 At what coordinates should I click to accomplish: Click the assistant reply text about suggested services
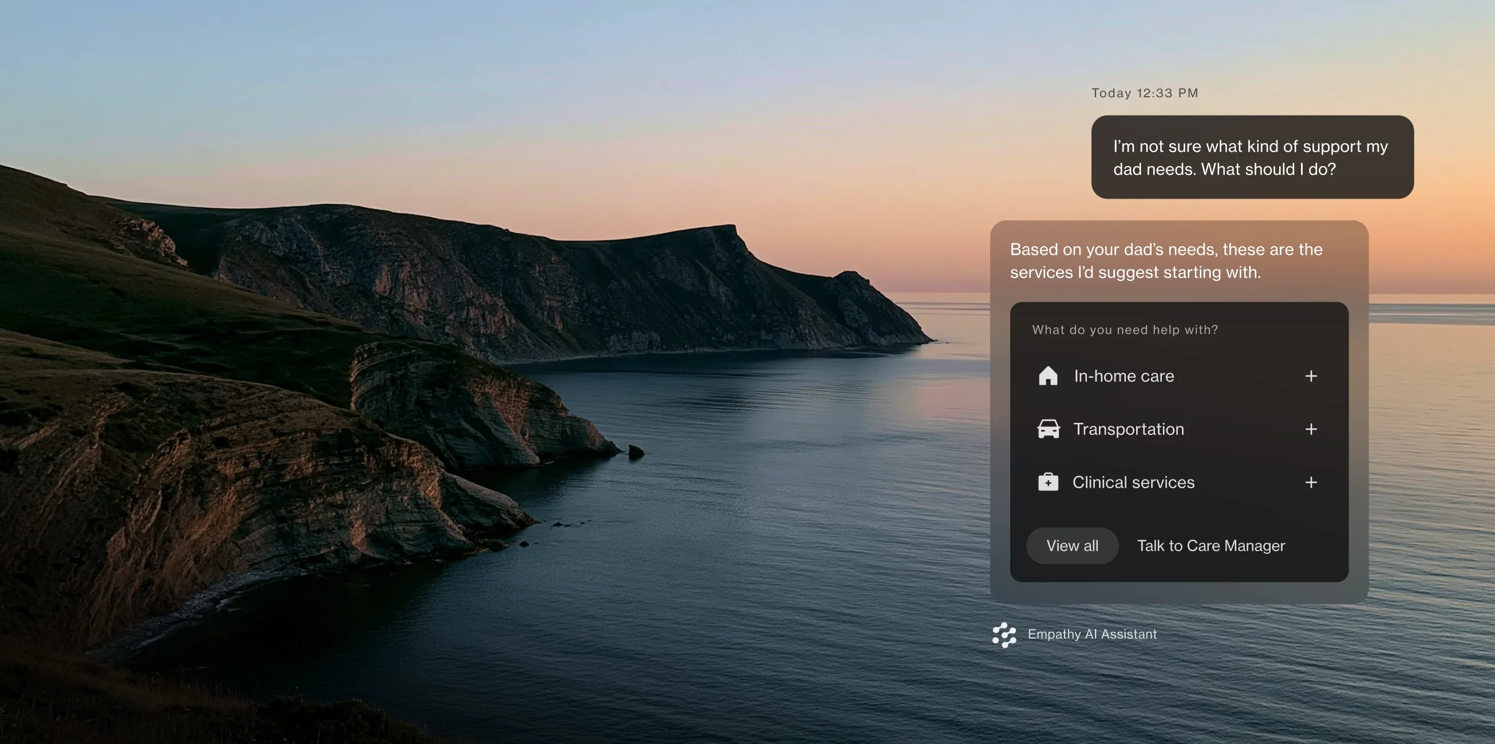(1166, 261)
